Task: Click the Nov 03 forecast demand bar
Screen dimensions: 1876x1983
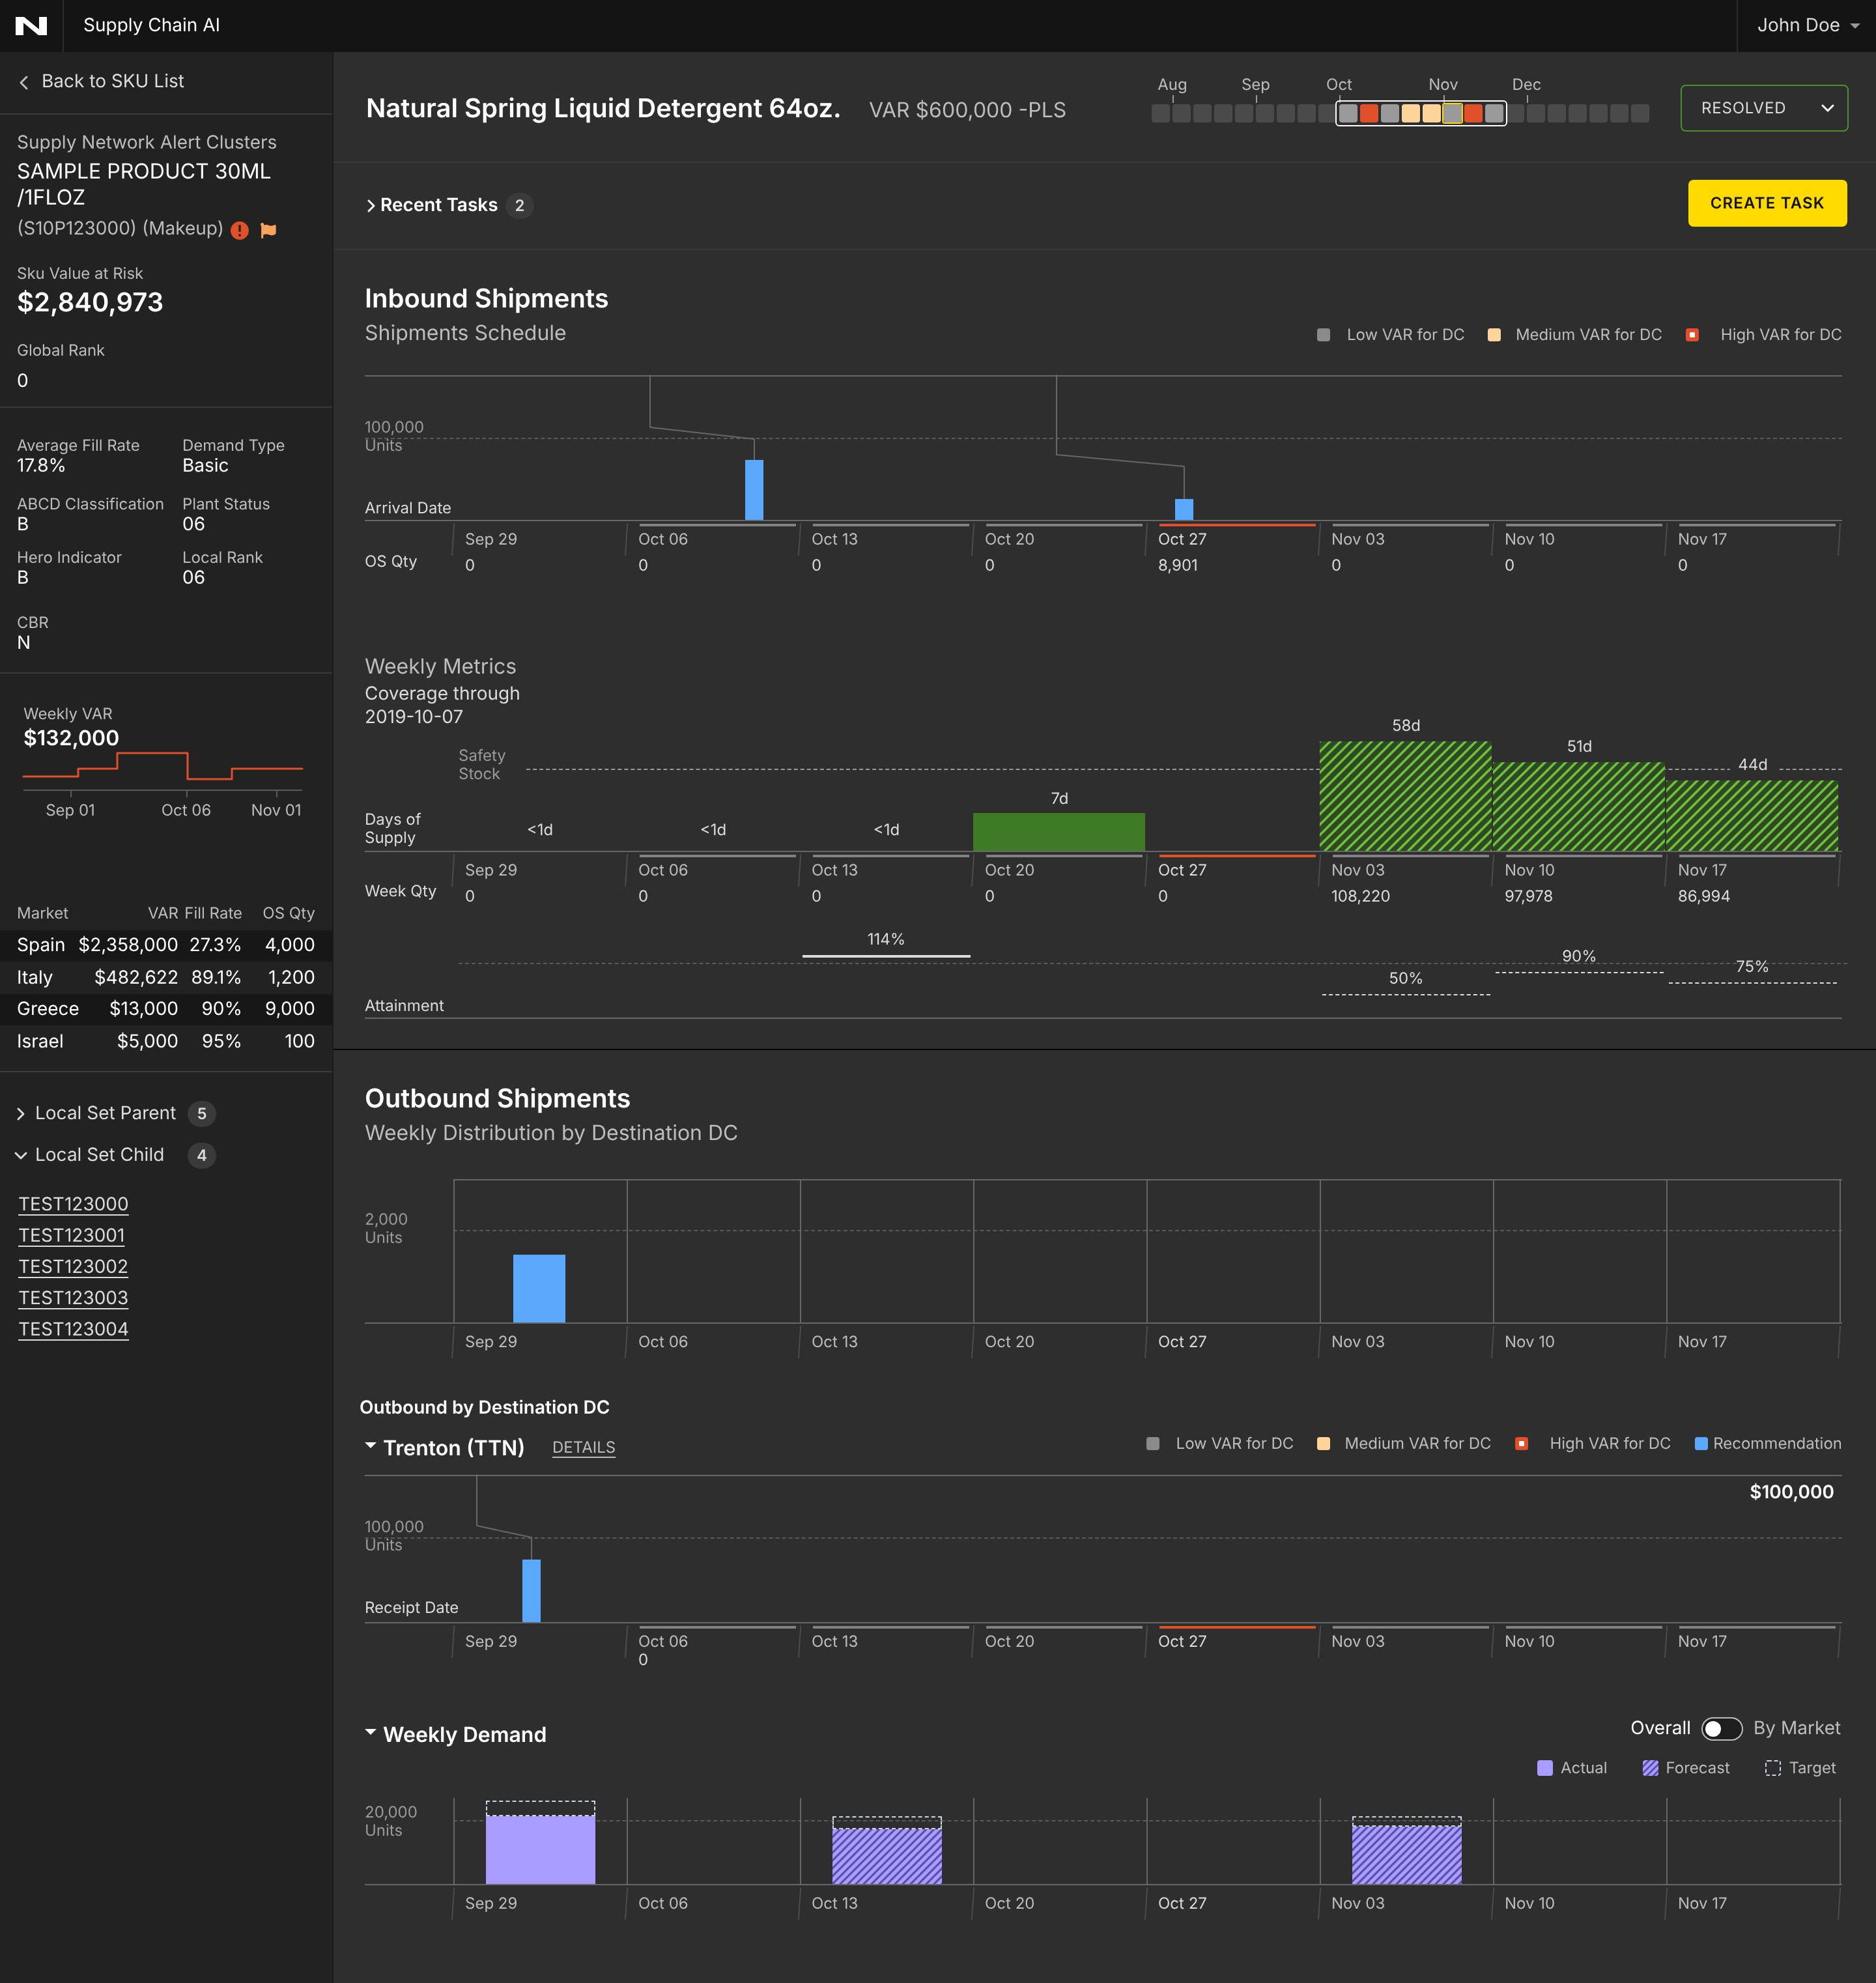Action: [x=1406, y=1855]
